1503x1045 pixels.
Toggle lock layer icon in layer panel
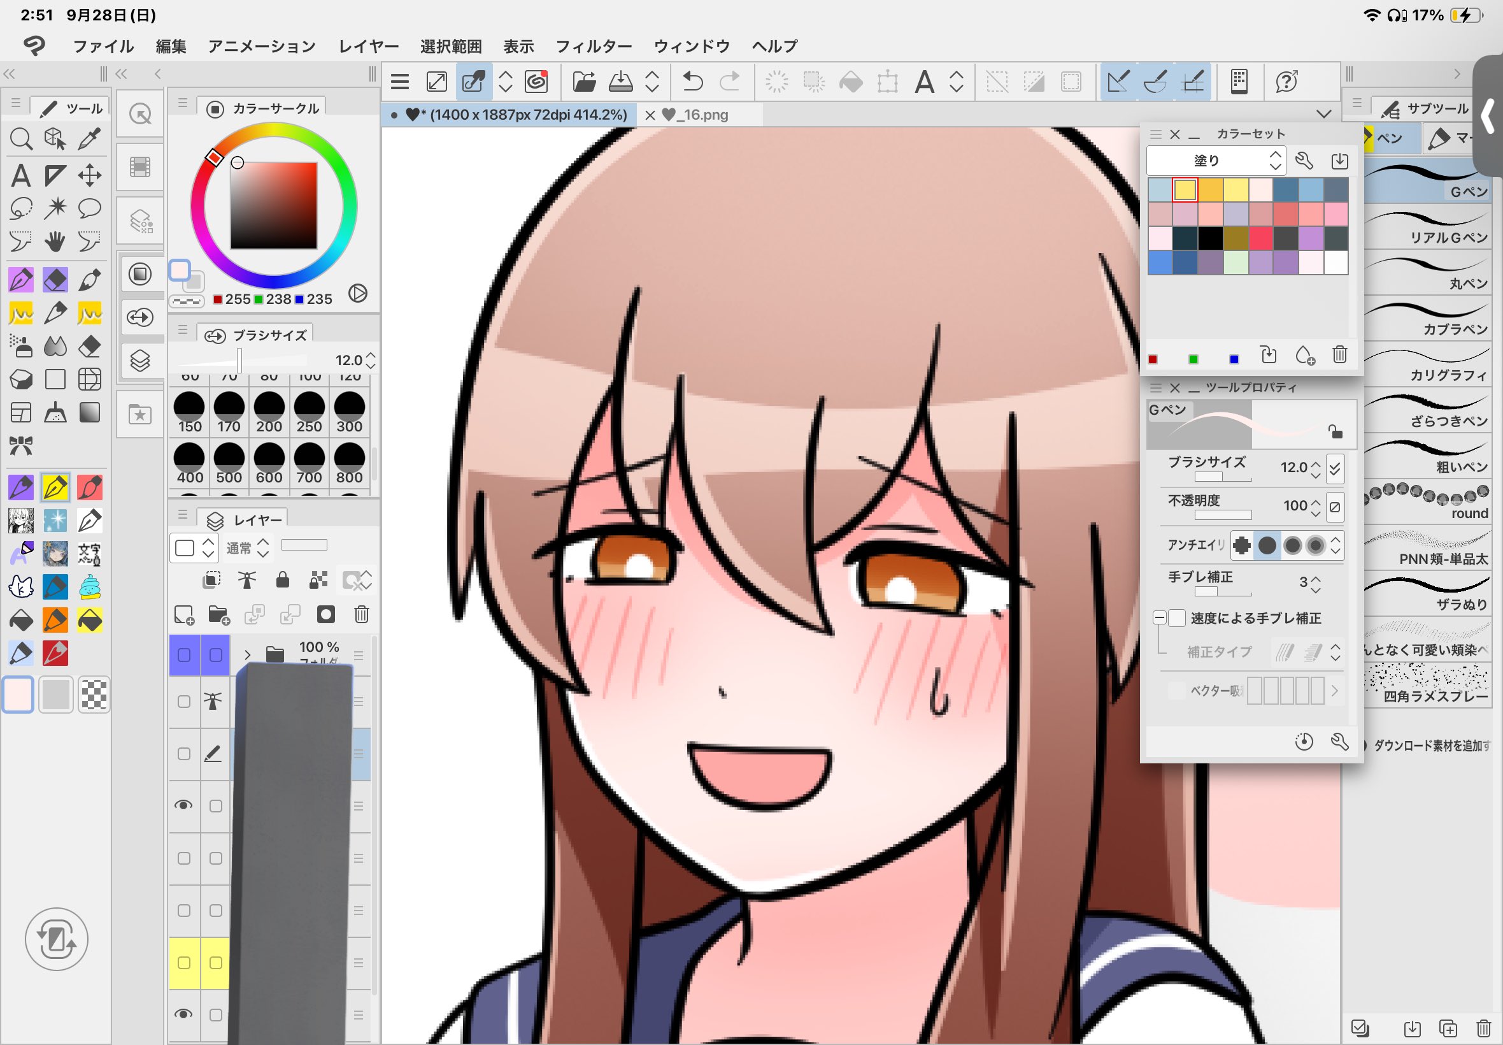(x=282, y=579)
